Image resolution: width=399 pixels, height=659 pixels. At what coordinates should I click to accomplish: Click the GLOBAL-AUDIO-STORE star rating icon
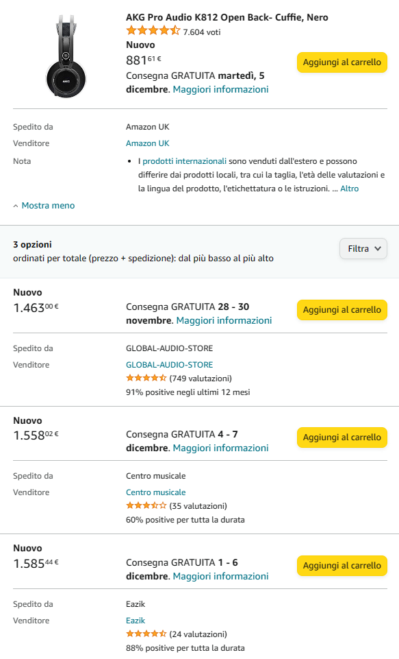coord(146,379)
